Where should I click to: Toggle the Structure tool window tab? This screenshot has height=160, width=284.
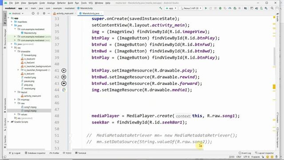coord(5,124)
